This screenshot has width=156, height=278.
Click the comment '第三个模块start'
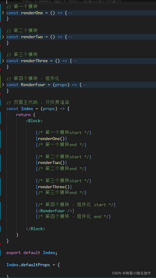click(63, 181)
